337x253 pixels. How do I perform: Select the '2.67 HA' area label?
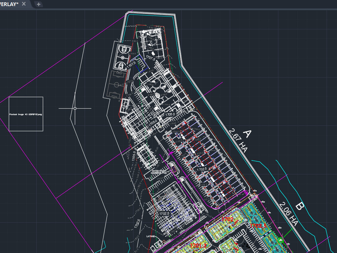(238, 141)
